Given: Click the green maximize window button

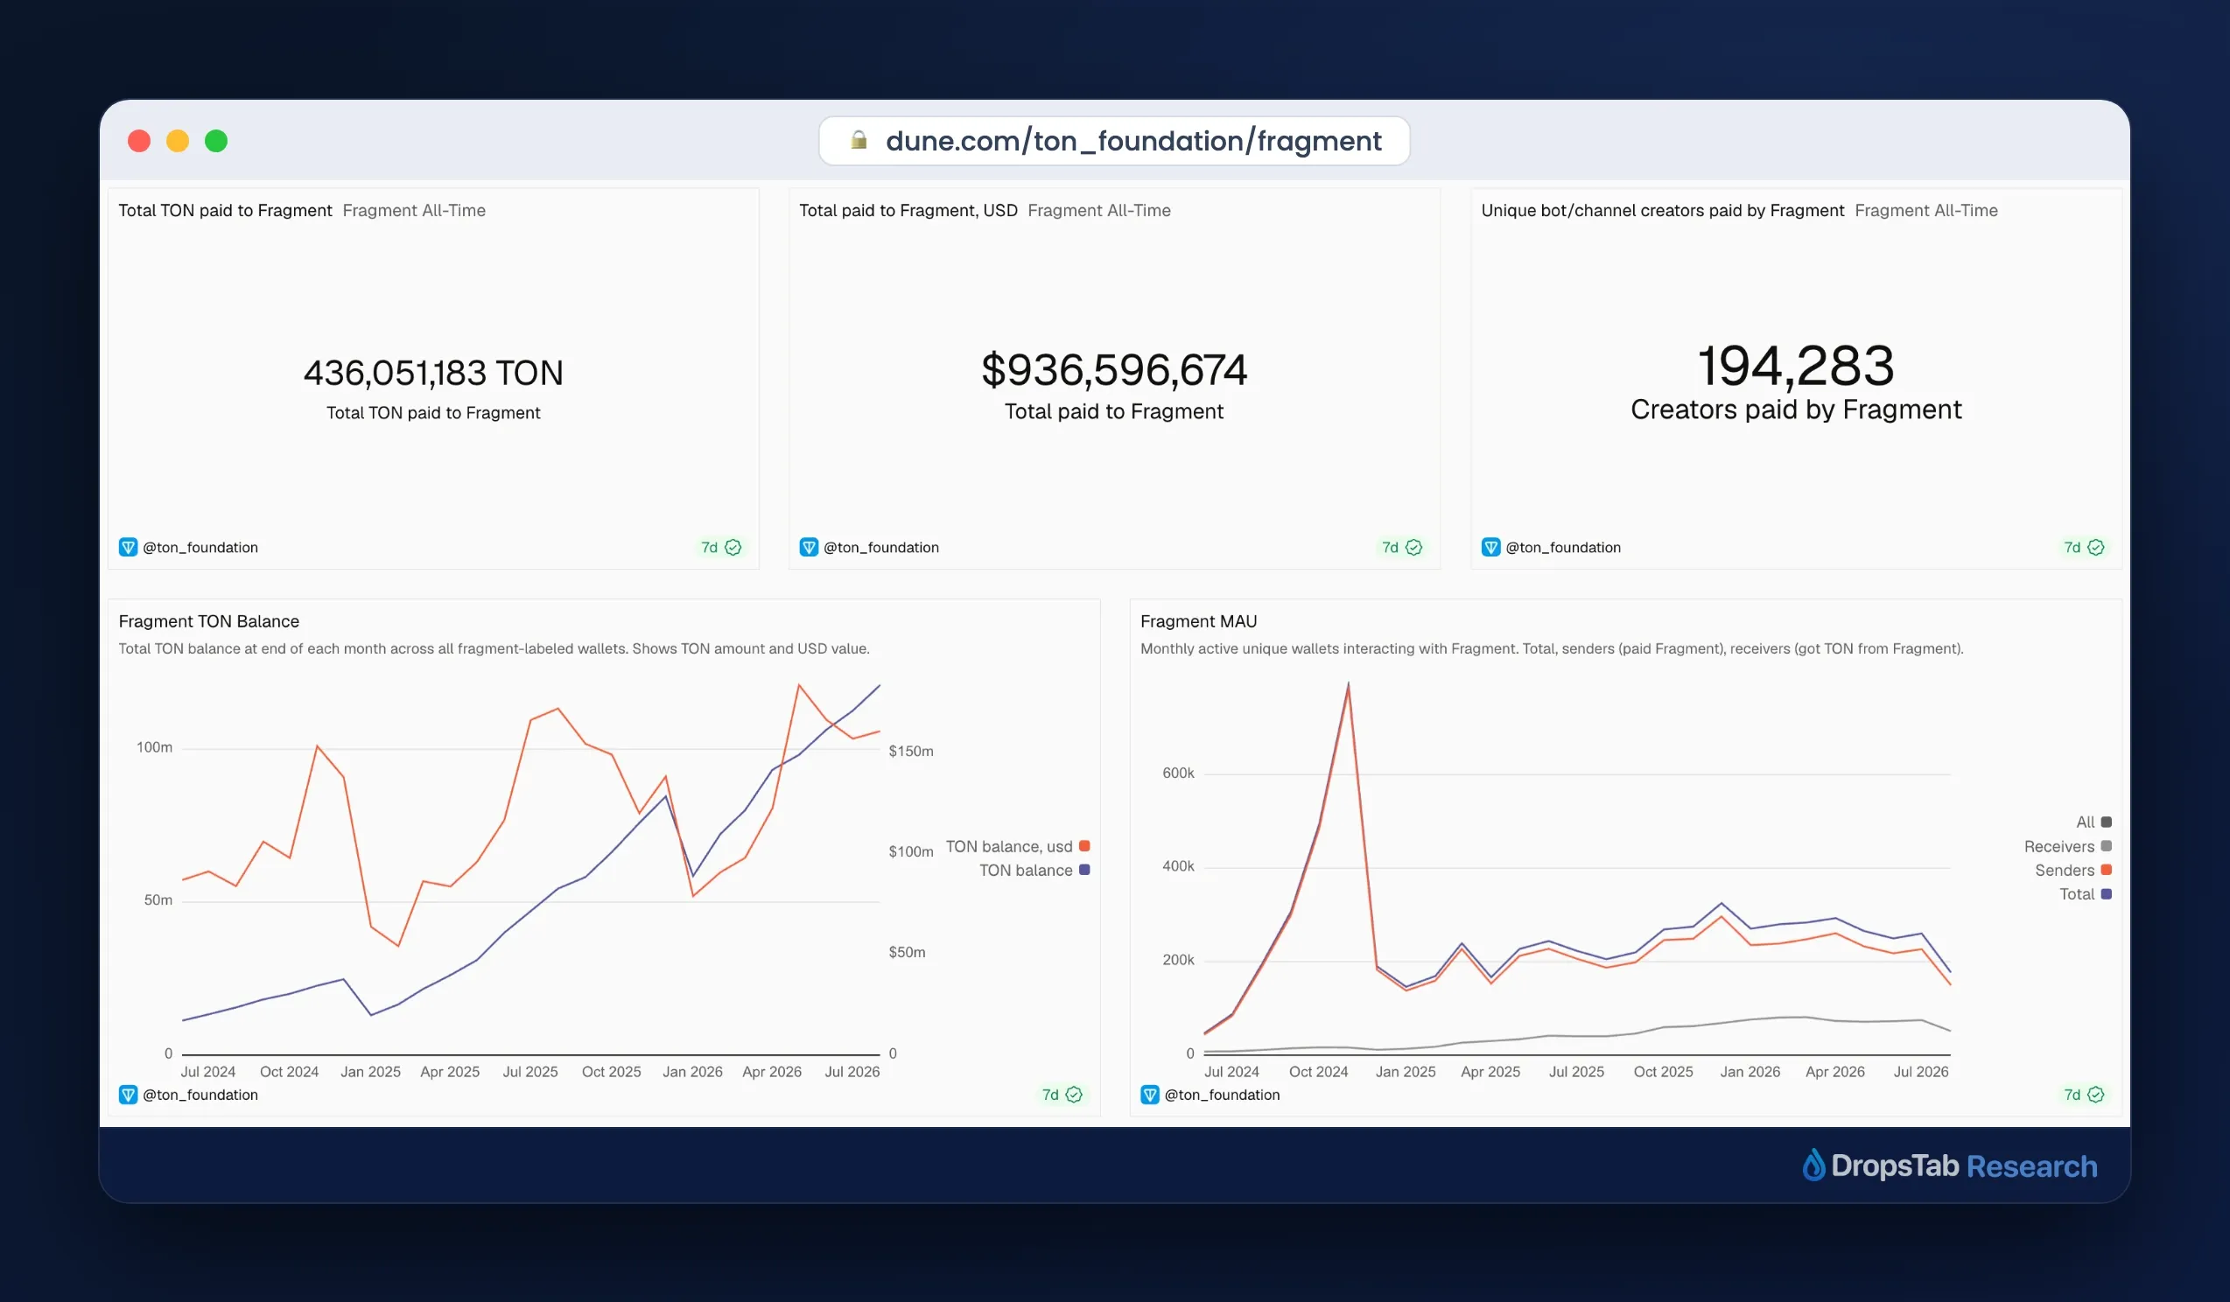Looking at the screenshot, I should [x=216, y=141].
